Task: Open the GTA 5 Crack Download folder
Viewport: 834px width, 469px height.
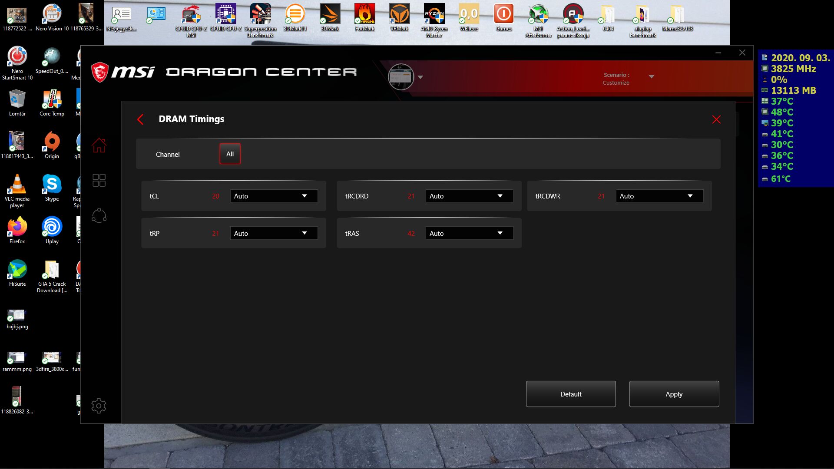Action: pos(52,276)
